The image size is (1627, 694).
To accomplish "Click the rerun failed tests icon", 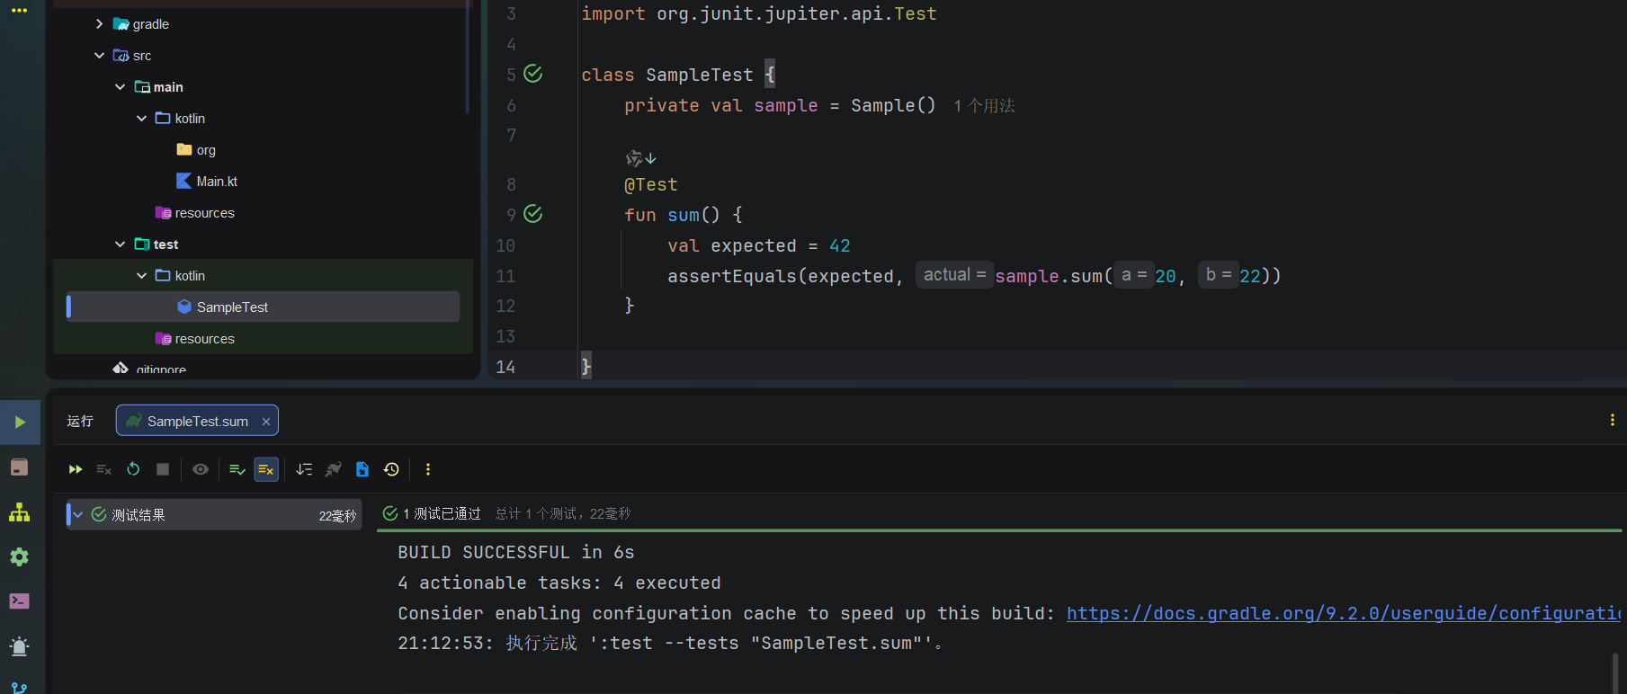I will click(x=103, y=469).
